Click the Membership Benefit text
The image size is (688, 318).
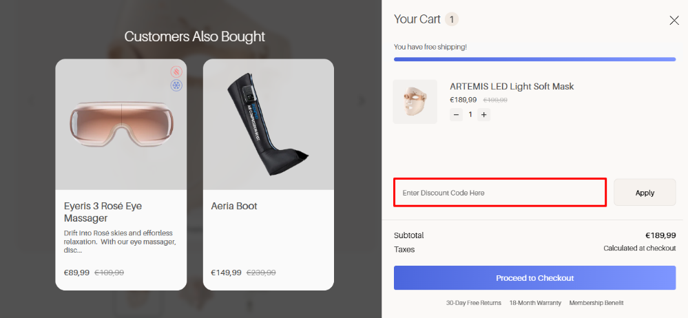[x=596, y=303]
